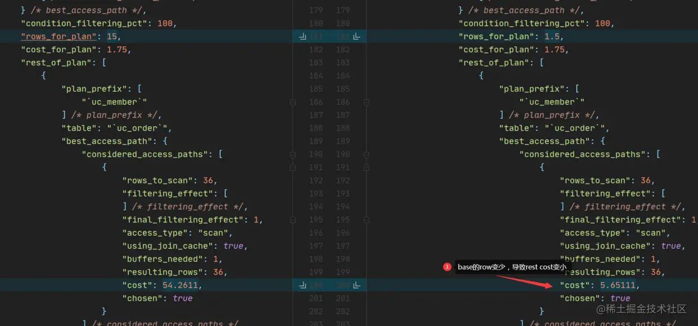698x326 pixels.
Task: Click "rows_for_plan": 15 in left pane
Action: coord(71,37)
